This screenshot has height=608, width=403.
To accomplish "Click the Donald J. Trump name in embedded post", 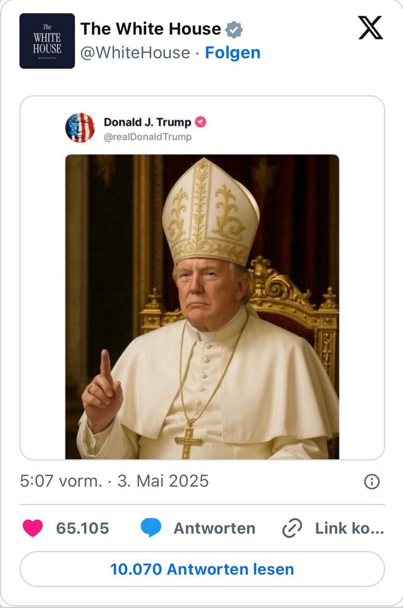I will pyautogui.click(x=147, y=122).
